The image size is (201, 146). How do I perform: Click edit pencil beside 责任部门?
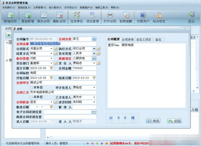[x=56, y=63]
